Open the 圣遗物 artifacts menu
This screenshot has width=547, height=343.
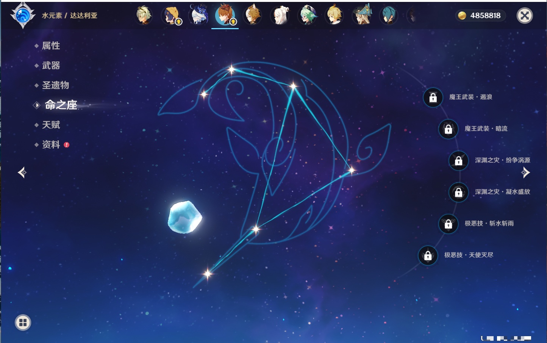pyautogui.click(x=55, y=85)
